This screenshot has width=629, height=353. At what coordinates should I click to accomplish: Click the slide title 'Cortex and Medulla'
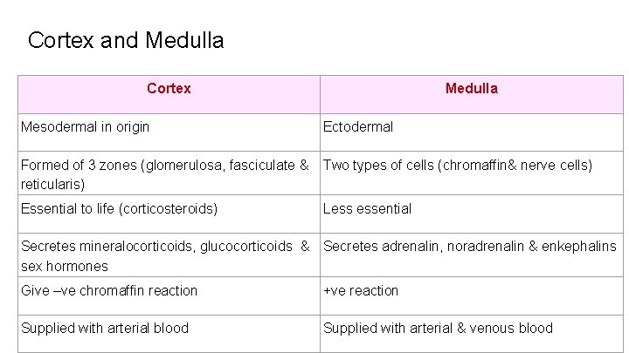point(126,40)
